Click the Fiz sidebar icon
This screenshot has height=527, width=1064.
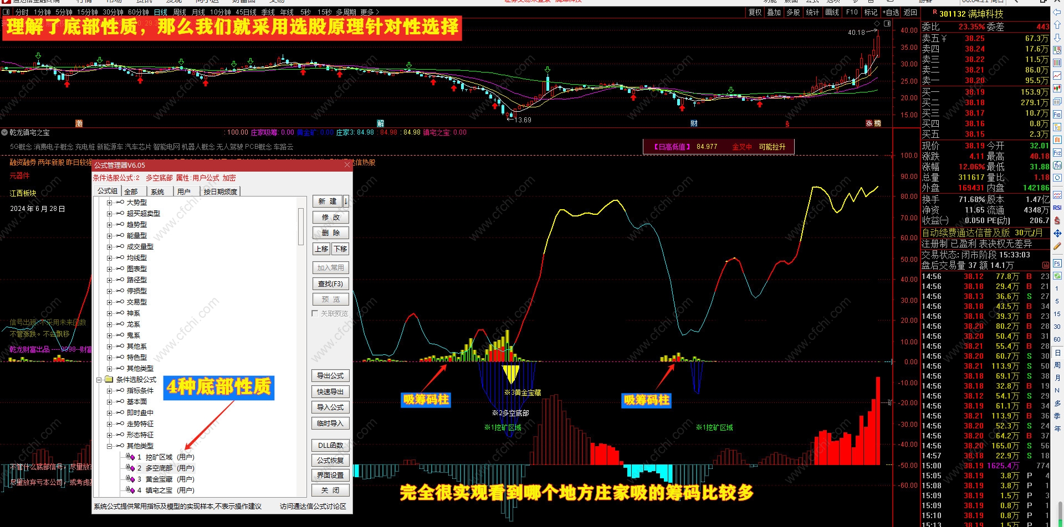click(x=1057, y=152)
